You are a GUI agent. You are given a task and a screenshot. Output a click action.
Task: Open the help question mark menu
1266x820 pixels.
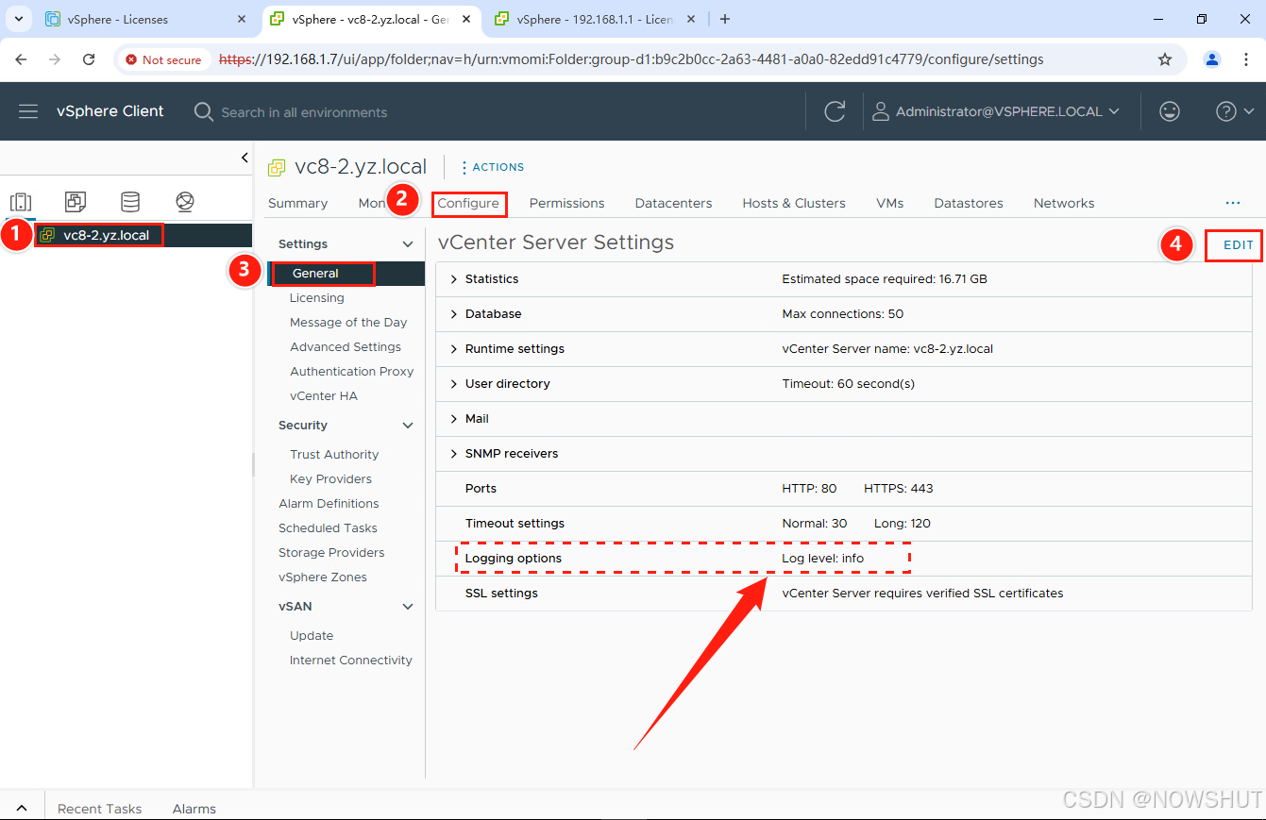click(1235, 111)
